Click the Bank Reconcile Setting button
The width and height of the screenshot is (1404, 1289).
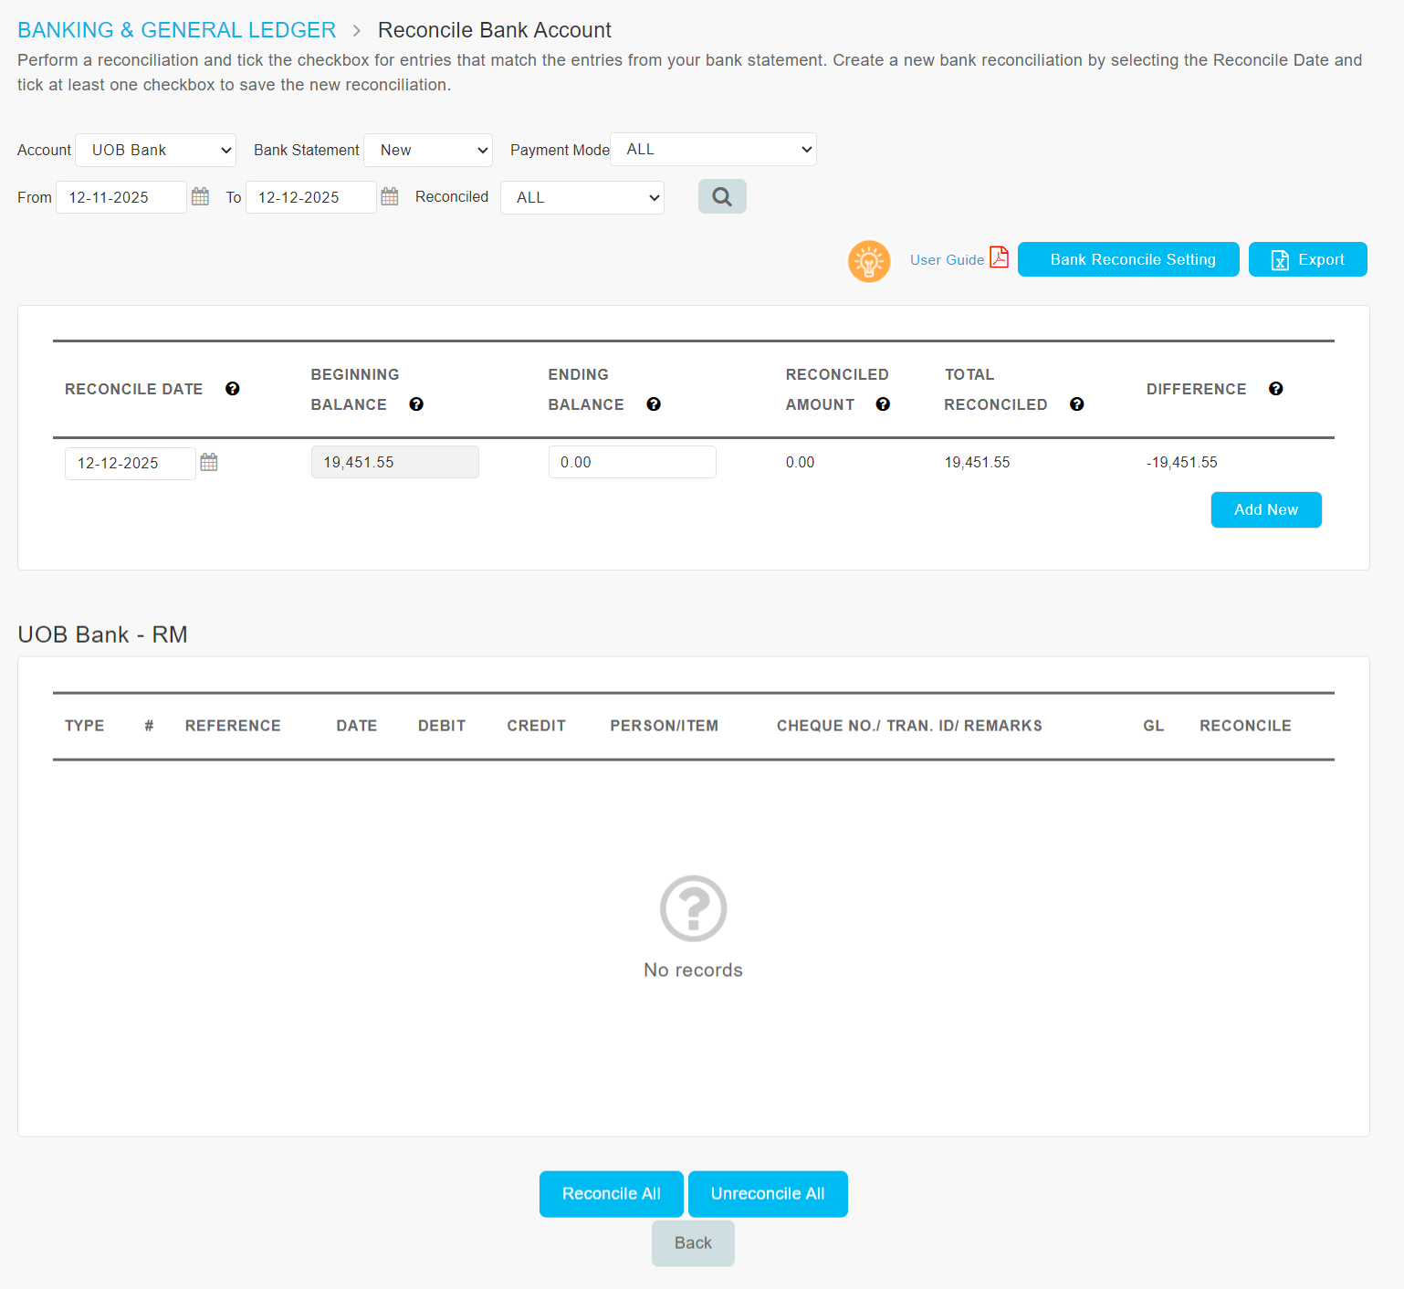(x=1128, y=259)
